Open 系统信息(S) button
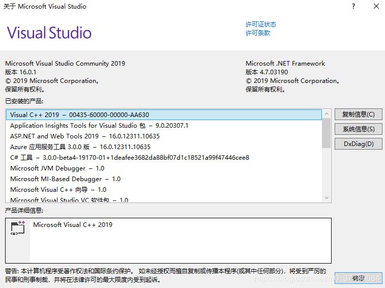This screenshot has height=288, width=385. 358,129
